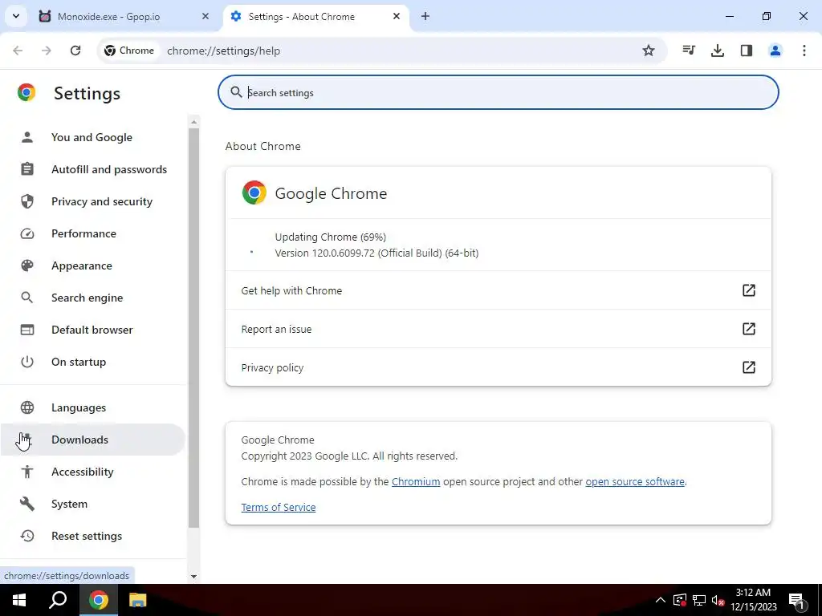The image size is (822, 616).
Task: Open the taskbar clock showing 3:12 AM
Action: click(x=753, y=600)
